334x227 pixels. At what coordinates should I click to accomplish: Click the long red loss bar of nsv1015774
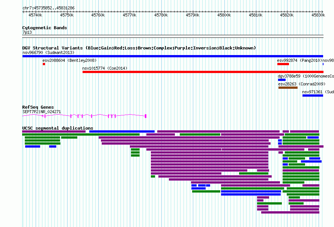[x=203, y=72]
